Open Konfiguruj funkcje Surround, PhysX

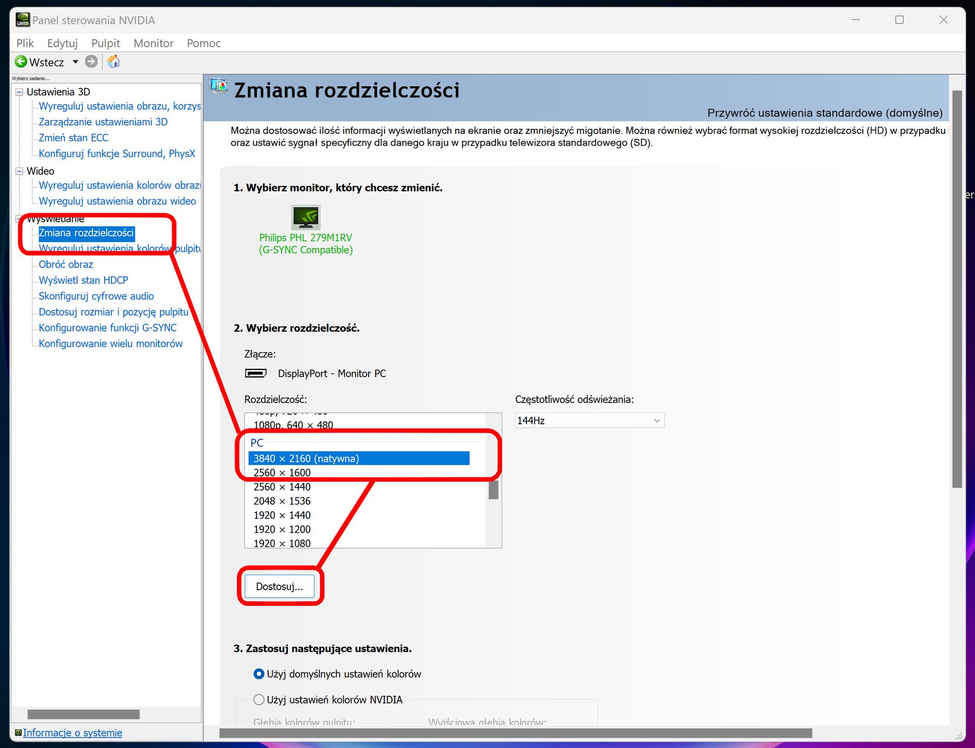tap(117, 153)
